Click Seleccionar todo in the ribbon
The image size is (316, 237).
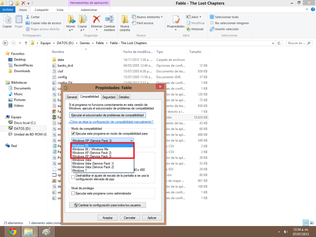[x=224, y=17]
